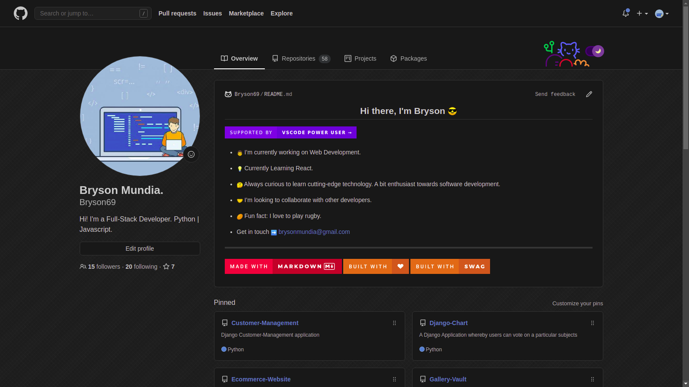This screenshot has height=387, width=689.
Task: Open Pull requests in top navigation
Action: pos(177,13)
